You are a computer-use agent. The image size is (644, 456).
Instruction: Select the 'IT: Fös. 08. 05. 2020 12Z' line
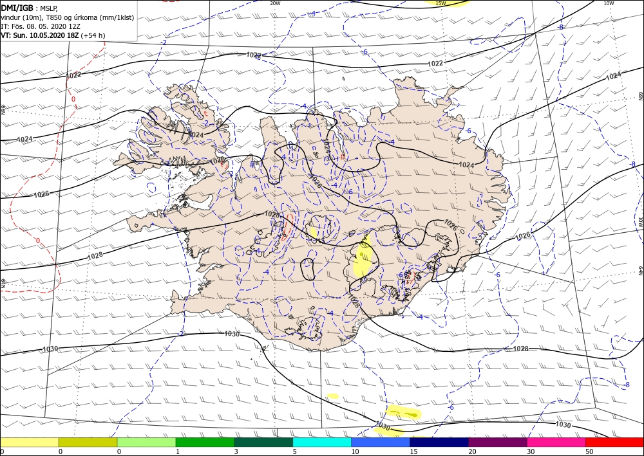(40, 26)
